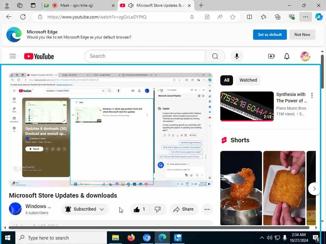
Task: Open the Windows Start menu
Action: click(x=8, y=238)
